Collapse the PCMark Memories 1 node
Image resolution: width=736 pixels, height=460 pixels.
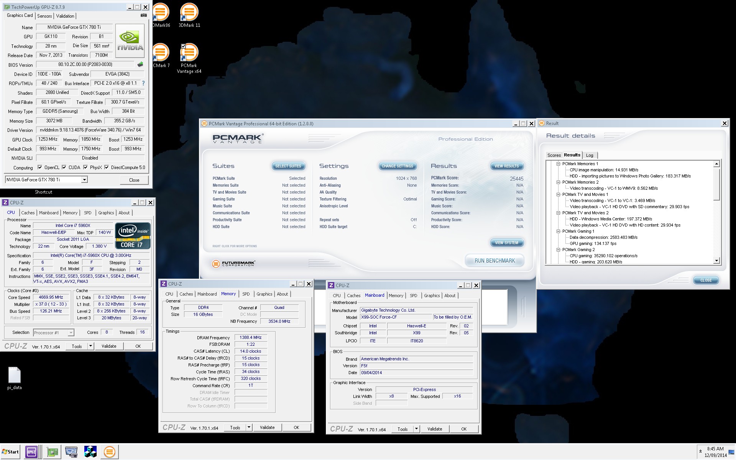[559, 164]
